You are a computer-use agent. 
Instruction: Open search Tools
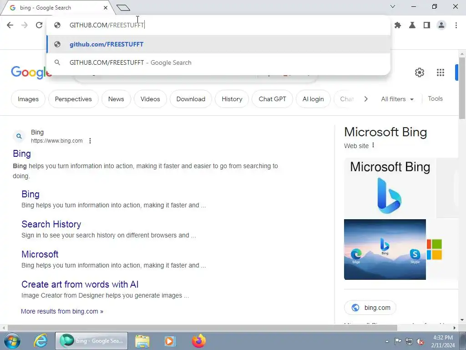click(x=435, y=98)
